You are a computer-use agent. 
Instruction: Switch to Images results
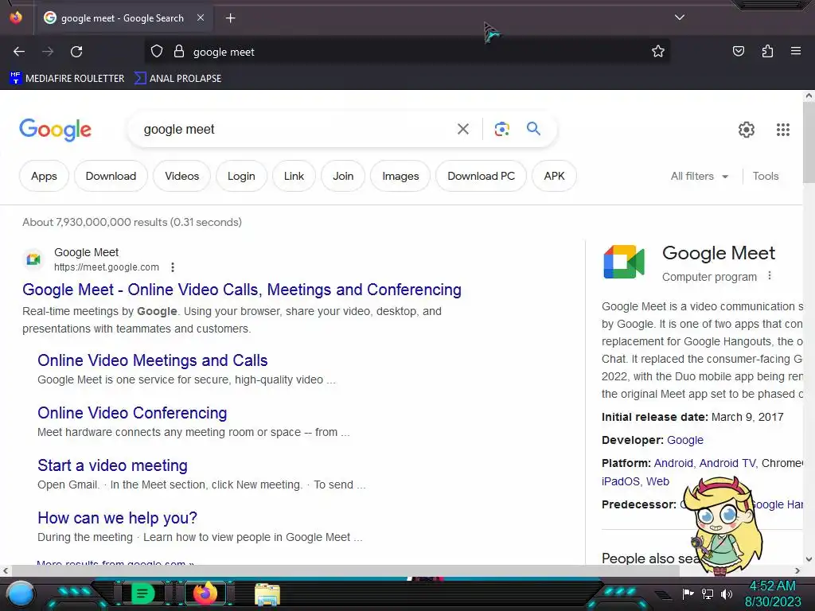[400, 176]
